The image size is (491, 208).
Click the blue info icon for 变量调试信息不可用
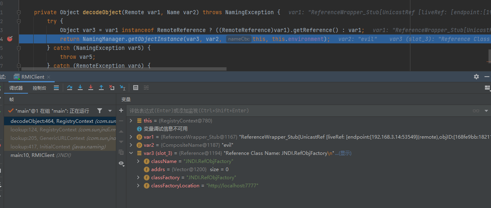click(x=139, y=129)
